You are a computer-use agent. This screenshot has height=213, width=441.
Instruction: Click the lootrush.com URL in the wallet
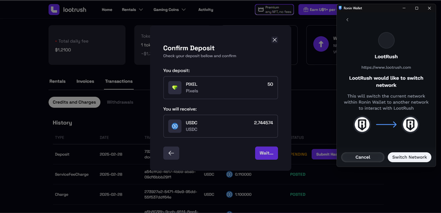(386, 67)
